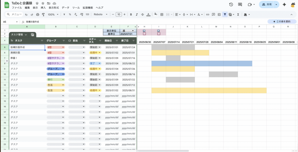
Task: Open the 表示 menu
Action: [35, 8]
